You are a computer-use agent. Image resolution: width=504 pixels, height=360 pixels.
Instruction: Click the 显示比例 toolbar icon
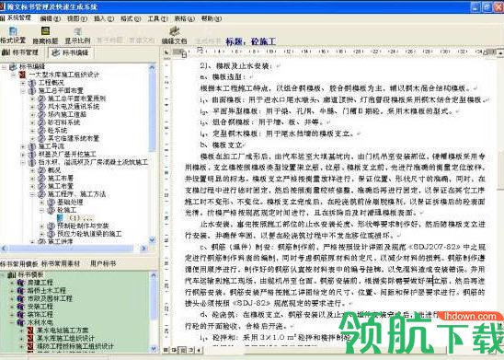coord(77,31)
